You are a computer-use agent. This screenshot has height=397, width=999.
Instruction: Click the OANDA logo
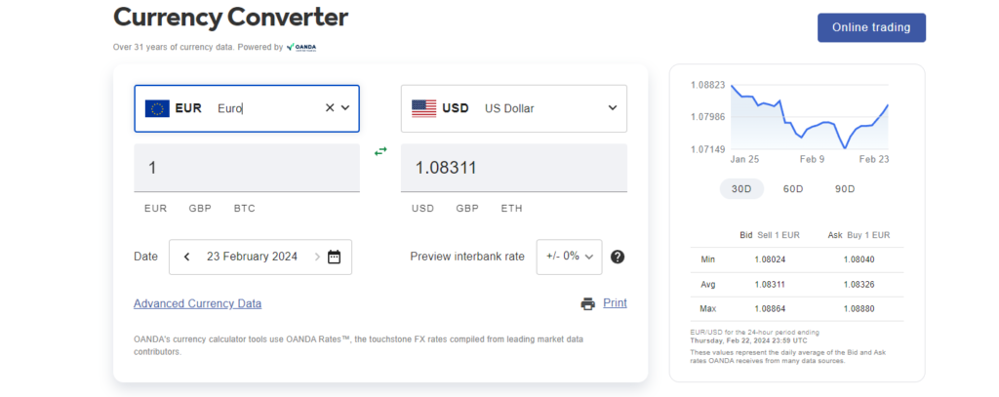(301, 47)
